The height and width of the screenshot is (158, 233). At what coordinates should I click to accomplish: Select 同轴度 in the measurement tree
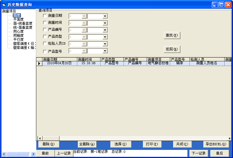18,36
